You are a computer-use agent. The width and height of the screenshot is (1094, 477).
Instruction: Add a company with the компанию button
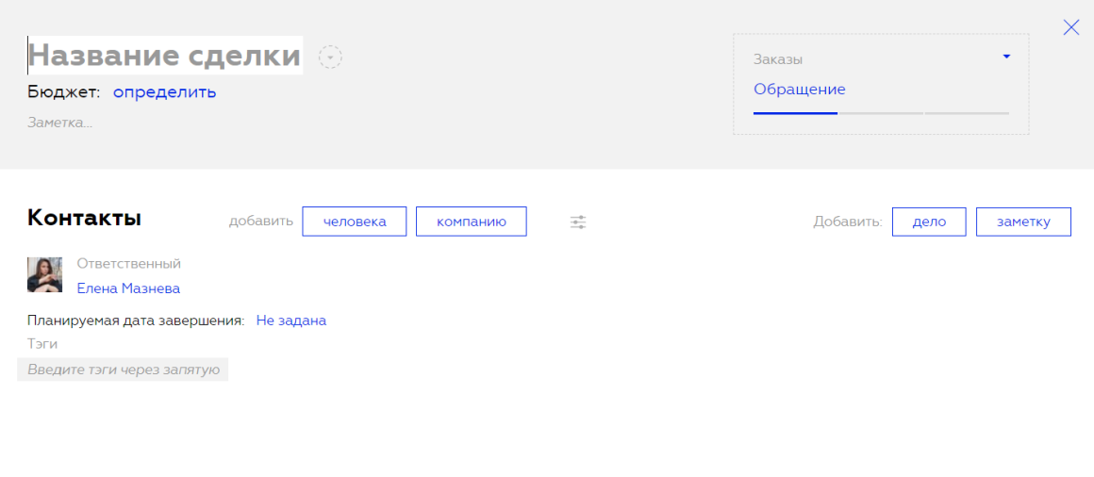pos(471,222)
